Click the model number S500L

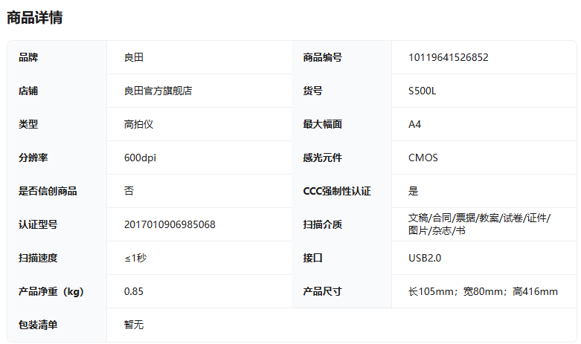point(423,91)
